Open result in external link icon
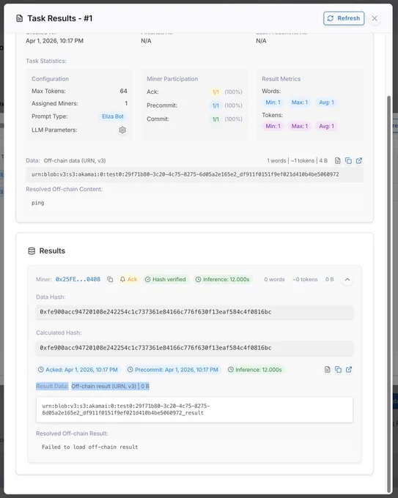This screenshot has height=498, width=398. [x=349, y=370]
